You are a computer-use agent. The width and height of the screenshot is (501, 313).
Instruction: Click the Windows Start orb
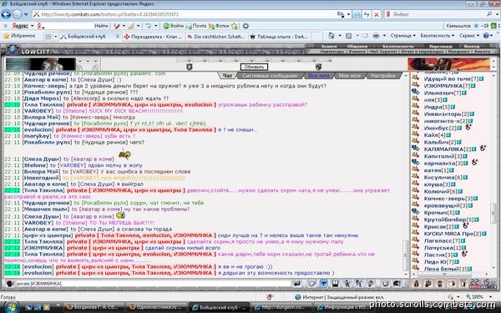pyautogui.click(x=11, y=307)
